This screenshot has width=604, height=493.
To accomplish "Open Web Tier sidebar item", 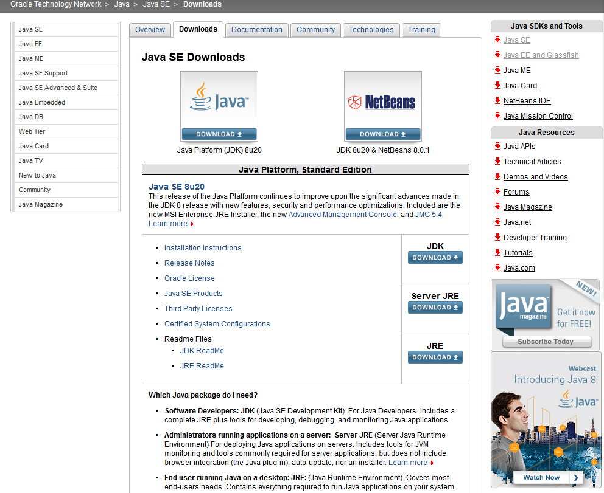I will click(66, 131).
